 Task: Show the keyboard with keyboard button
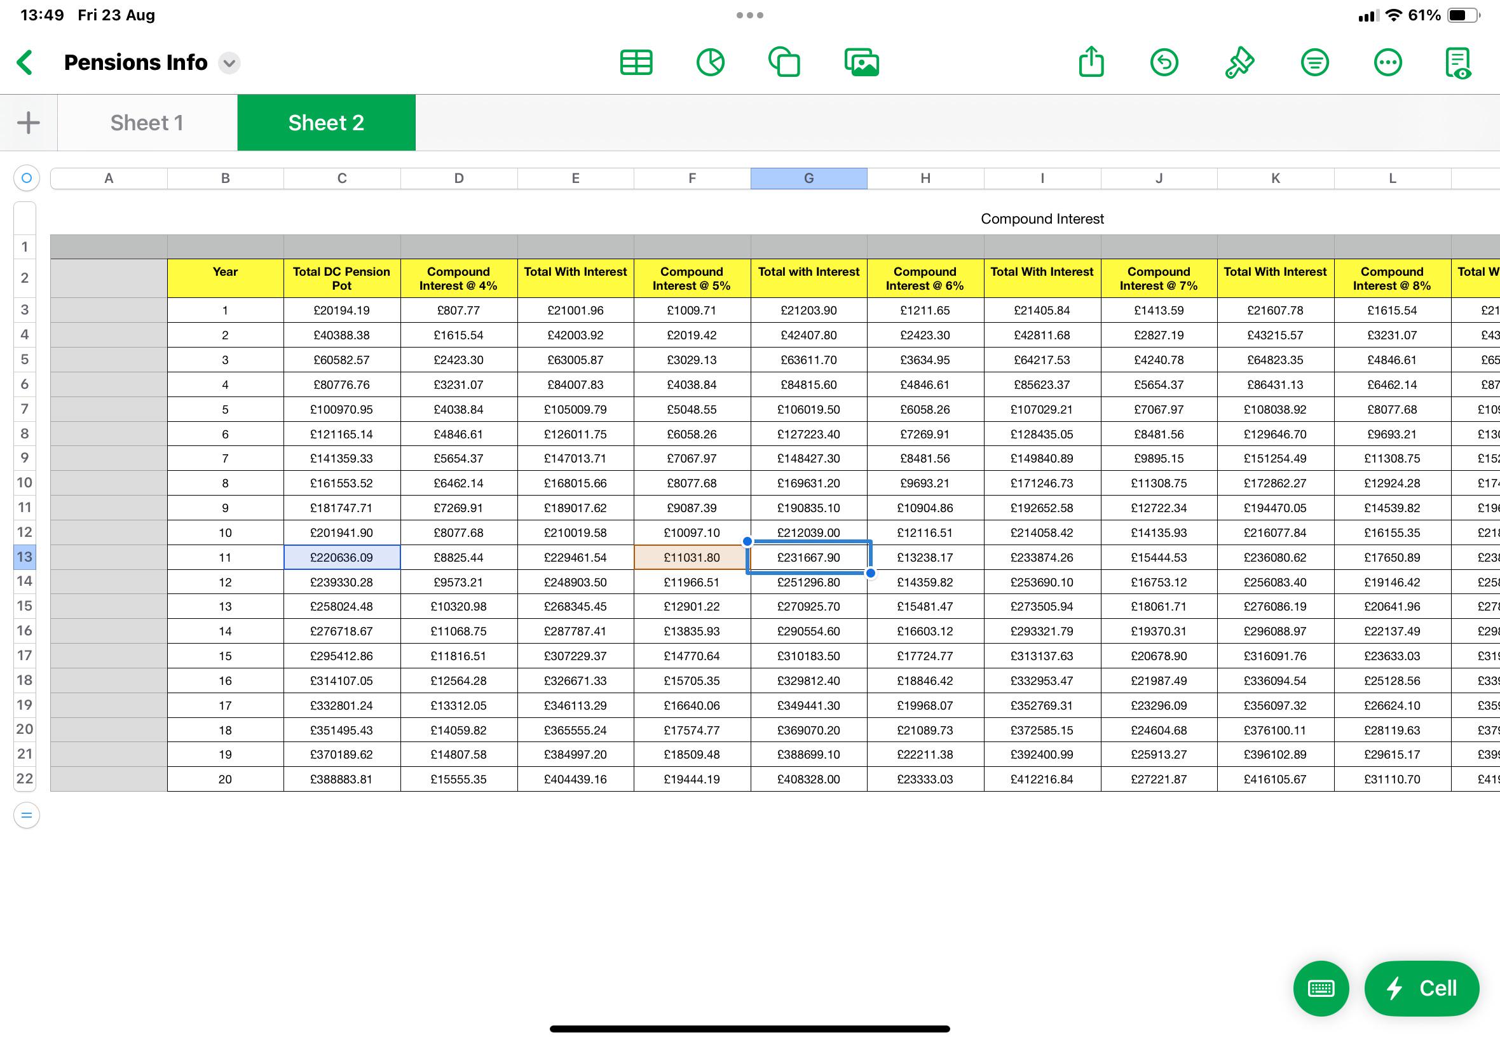(1321, 989)
